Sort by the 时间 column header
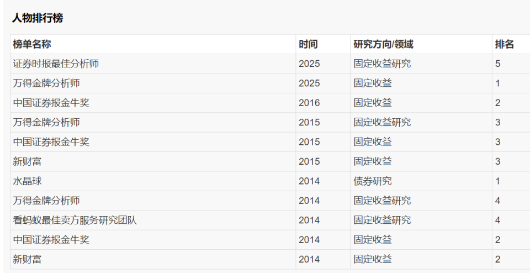This screenshot has height=273, width=530. coord(308,44)
